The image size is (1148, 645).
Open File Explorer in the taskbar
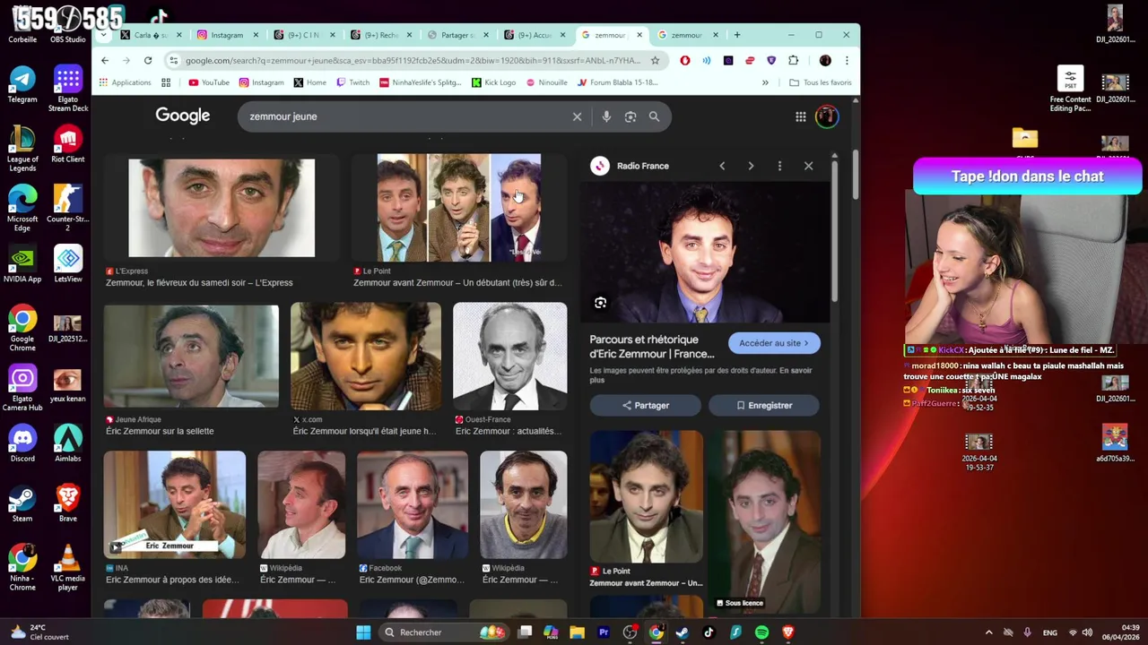[577, 632]
